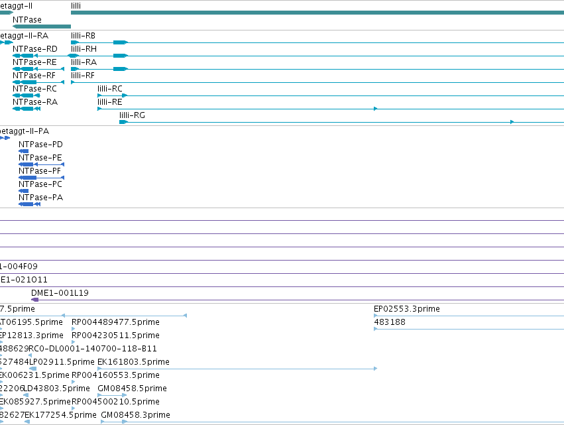Choose the lilli-RF transcript label
Image resolution: width=564 pixels, height=425 pixels.
click(83, 76)
